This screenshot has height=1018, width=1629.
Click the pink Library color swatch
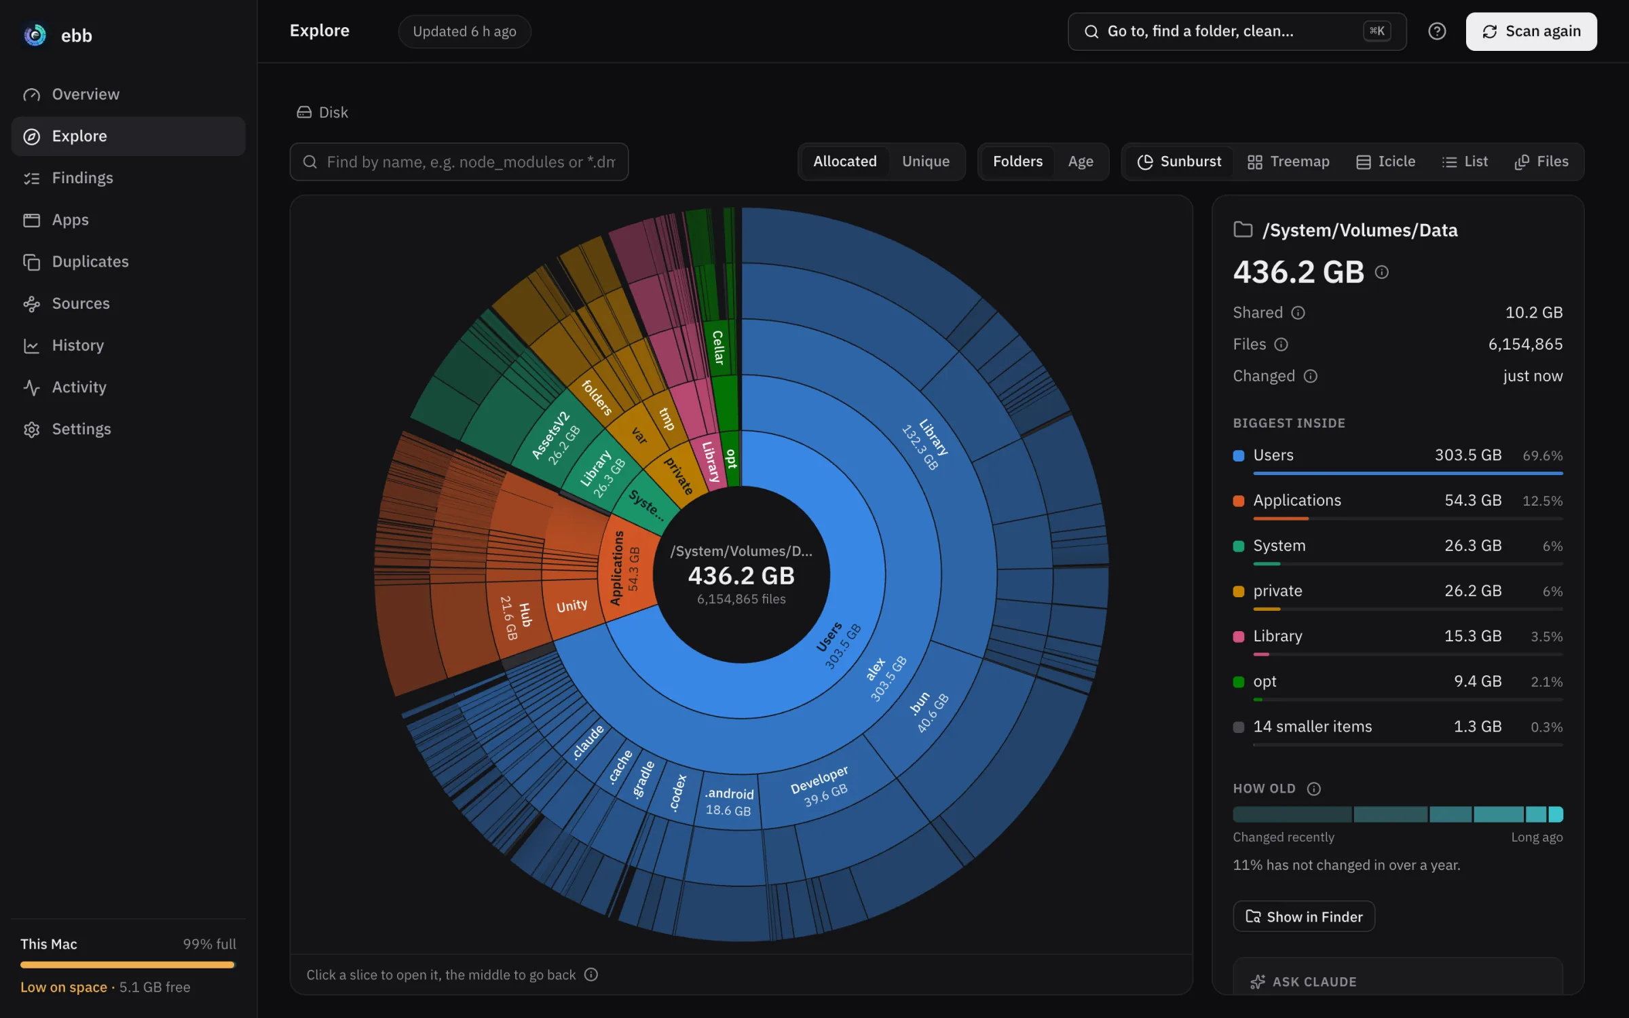click(1239, 637)
